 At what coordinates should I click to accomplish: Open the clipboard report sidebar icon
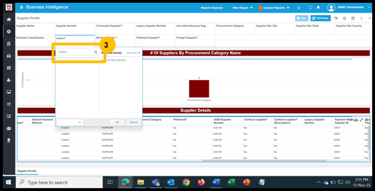(9, 44)
